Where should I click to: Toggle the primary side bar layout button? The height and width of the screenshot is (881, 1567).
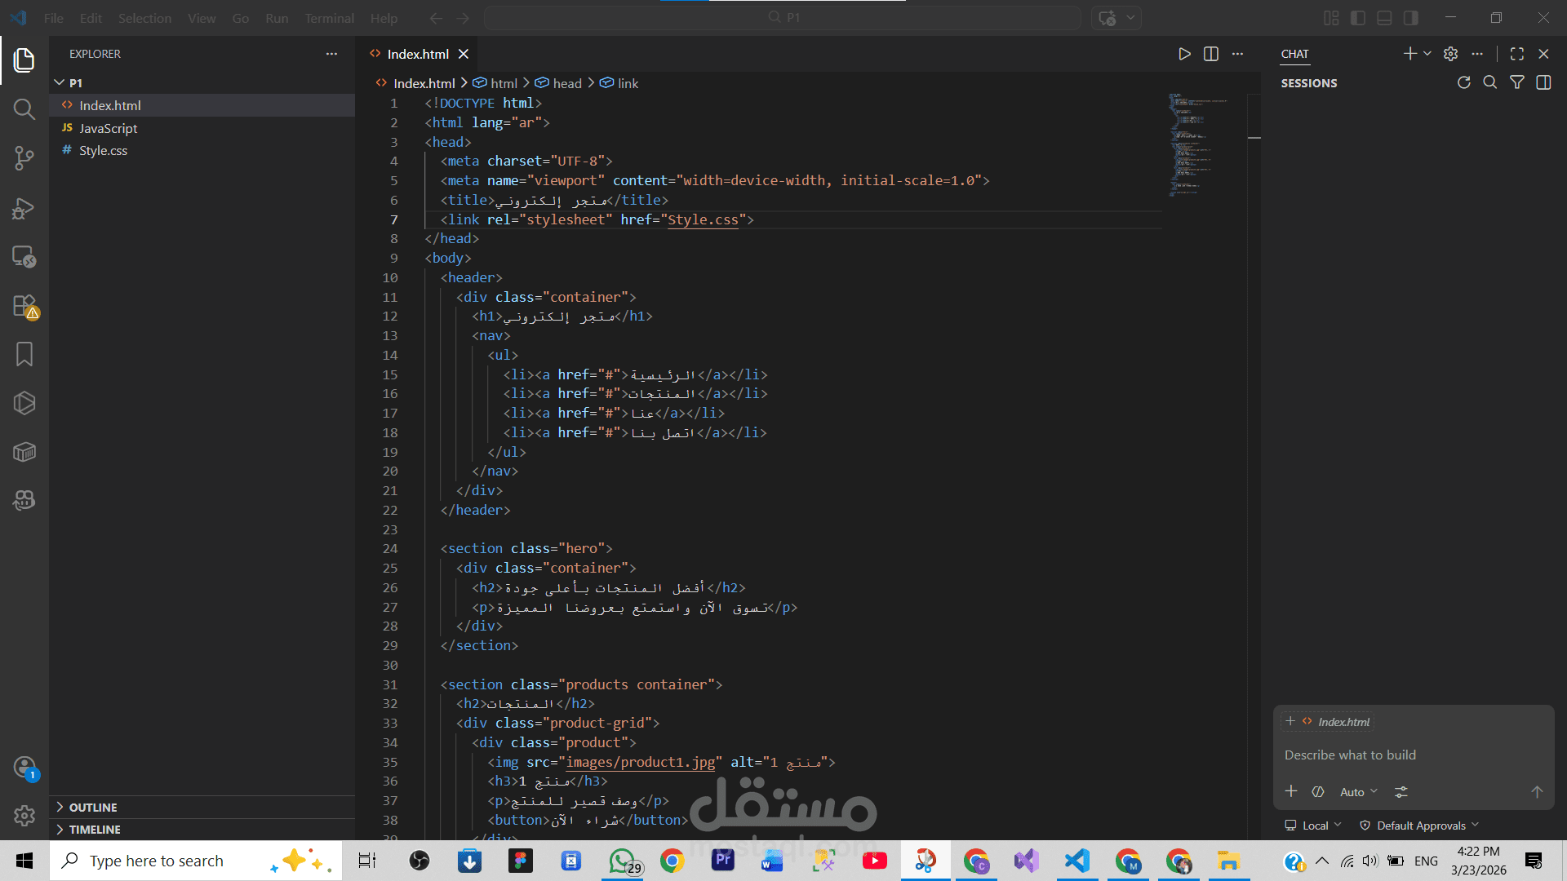[x=1358, y=18]
